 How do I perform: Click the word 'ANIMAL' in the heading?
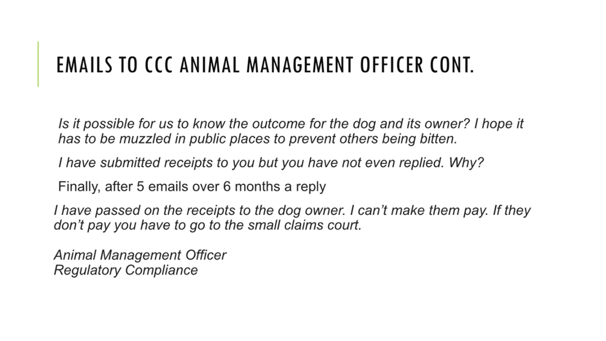pos(210,65)
